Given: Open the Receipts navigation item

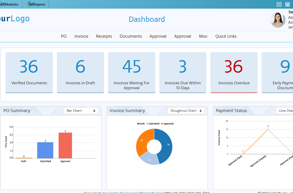Looking at the screenshot, I should tap(104, 36).
